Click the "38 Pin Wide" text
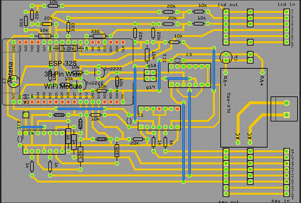Viewport: 301px width, 203px height. click(x=63, y=74)
